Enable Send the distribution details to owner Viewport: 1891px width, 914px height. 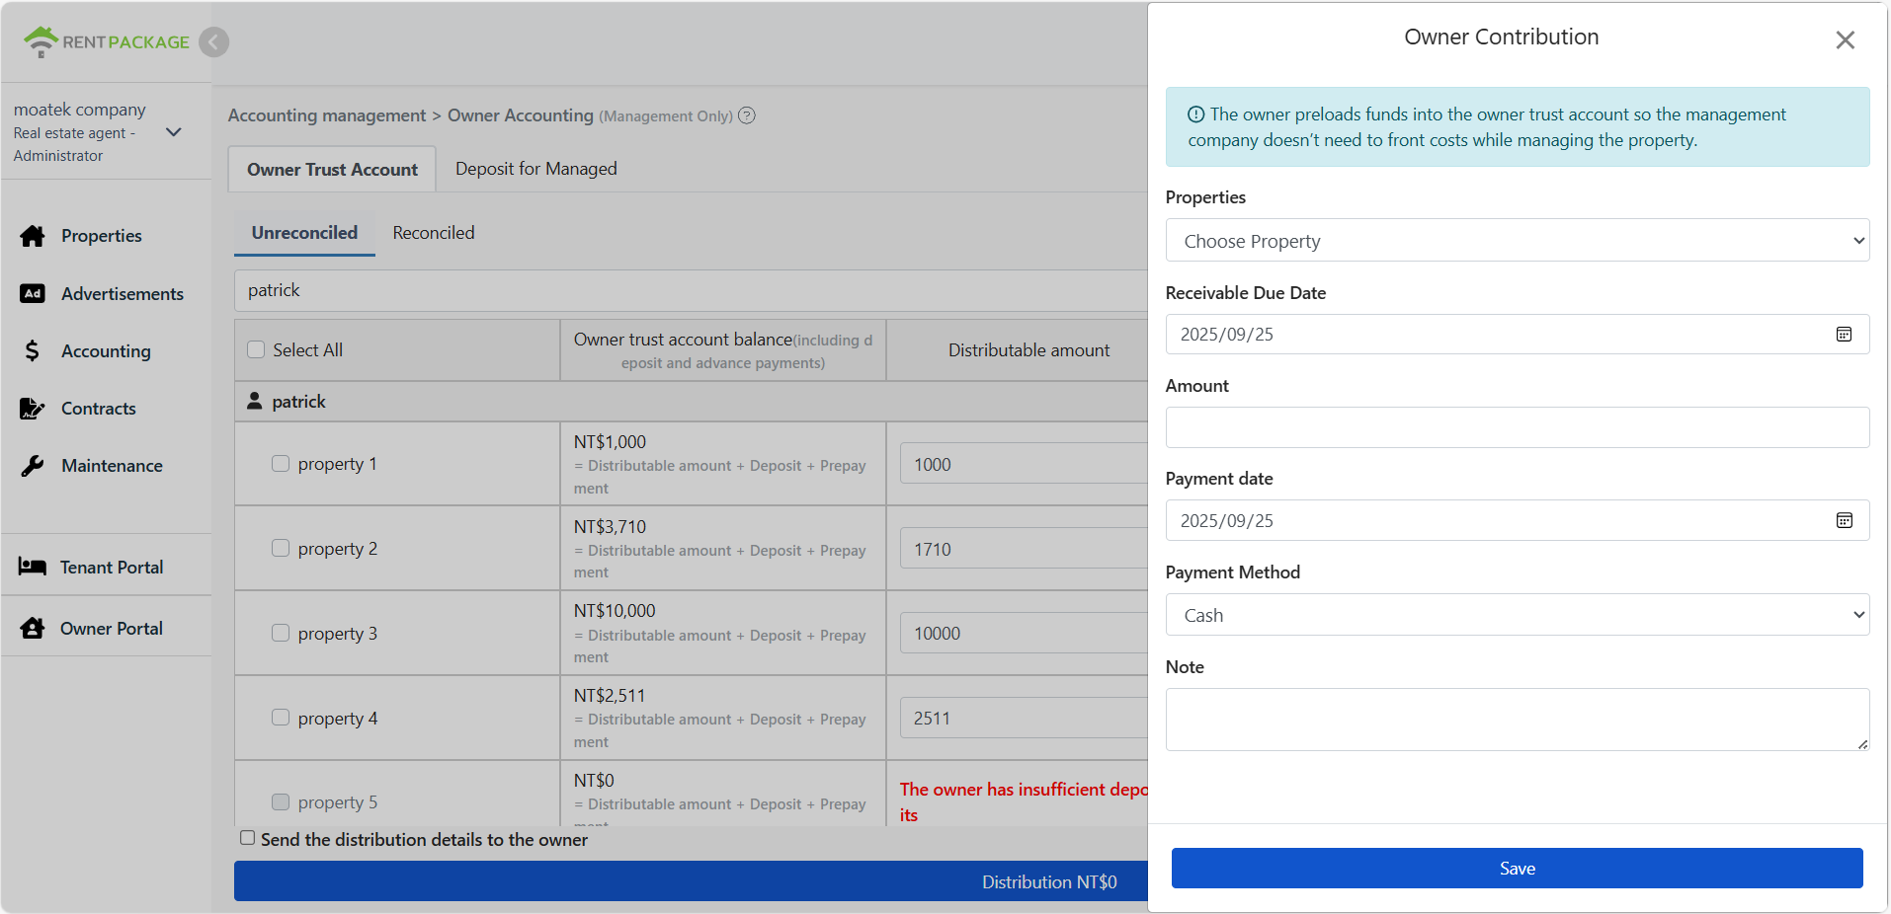(x=247, y=838)
